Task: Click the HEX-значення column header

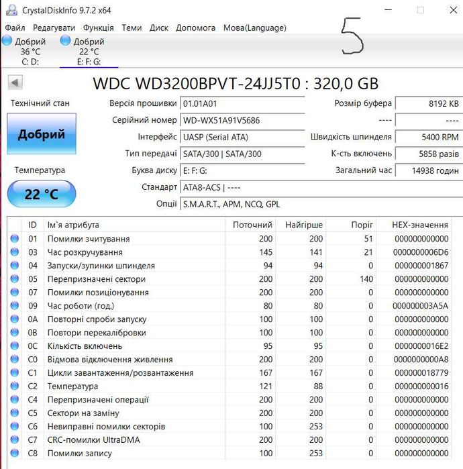Action: coord(414,225)
